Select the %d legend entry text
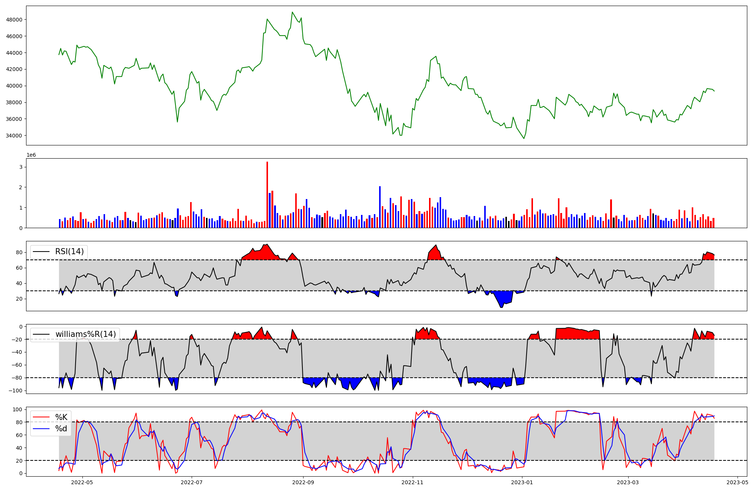Viewport: 756px width, 491px height. tap(61, 429)
